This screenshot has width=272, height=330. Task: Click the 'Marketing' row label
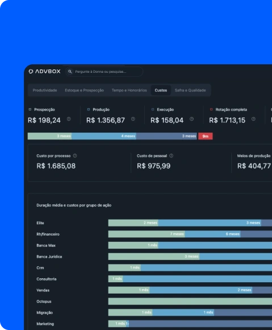pos(45,324)
